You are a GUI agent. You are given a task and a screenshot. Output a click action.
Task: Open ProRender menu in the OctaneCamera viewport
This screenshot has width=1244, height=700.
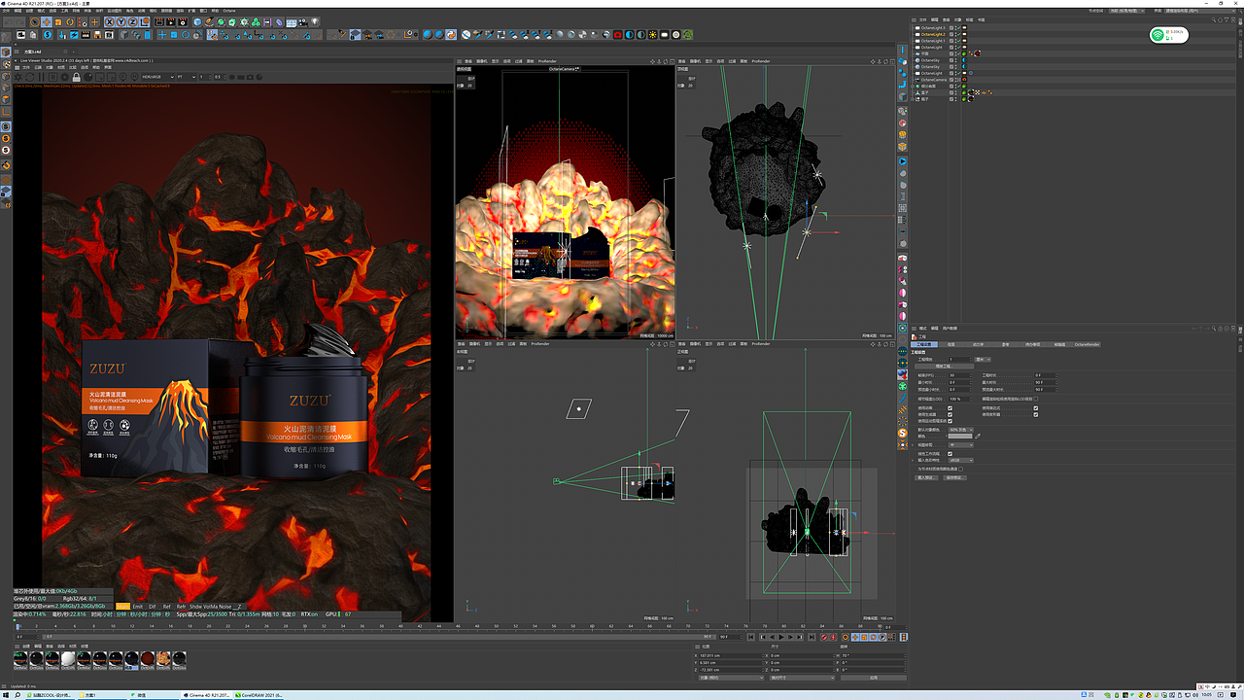[547, 60]
